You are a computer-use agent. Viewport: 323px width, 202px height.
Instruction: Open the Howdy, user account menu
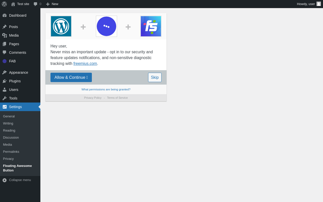309,4
